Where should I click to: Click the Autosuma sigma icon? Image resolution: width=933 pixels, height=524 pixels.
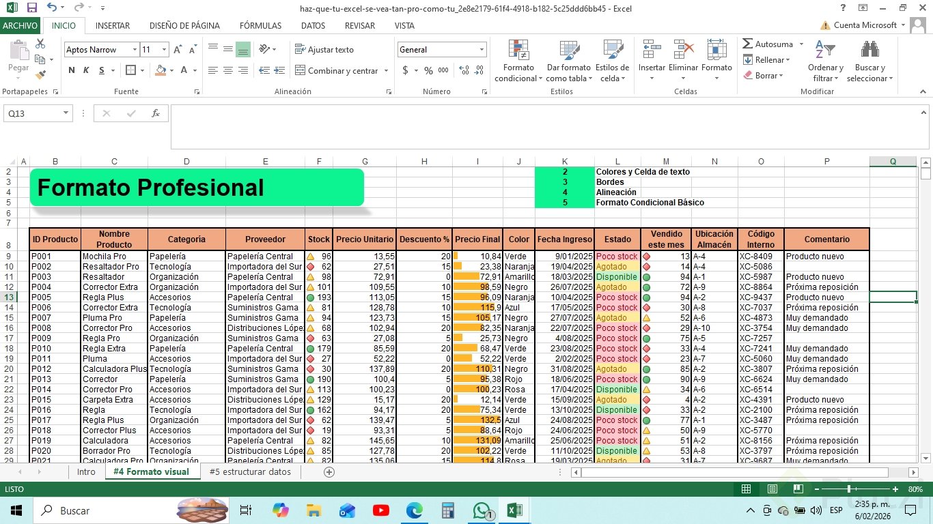tap(748, 44)
